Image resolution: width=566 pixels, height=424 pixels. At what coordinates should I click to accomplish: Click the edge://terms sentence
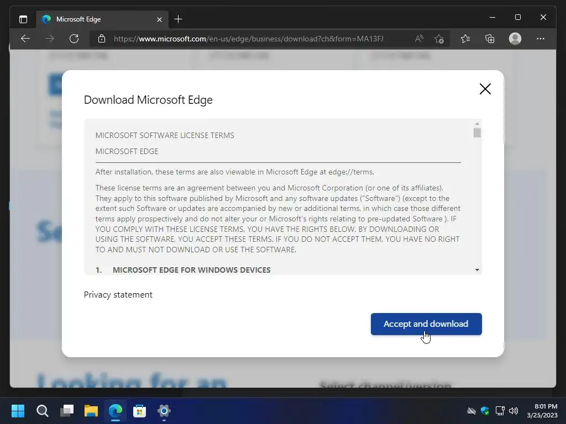pos(234,172)
